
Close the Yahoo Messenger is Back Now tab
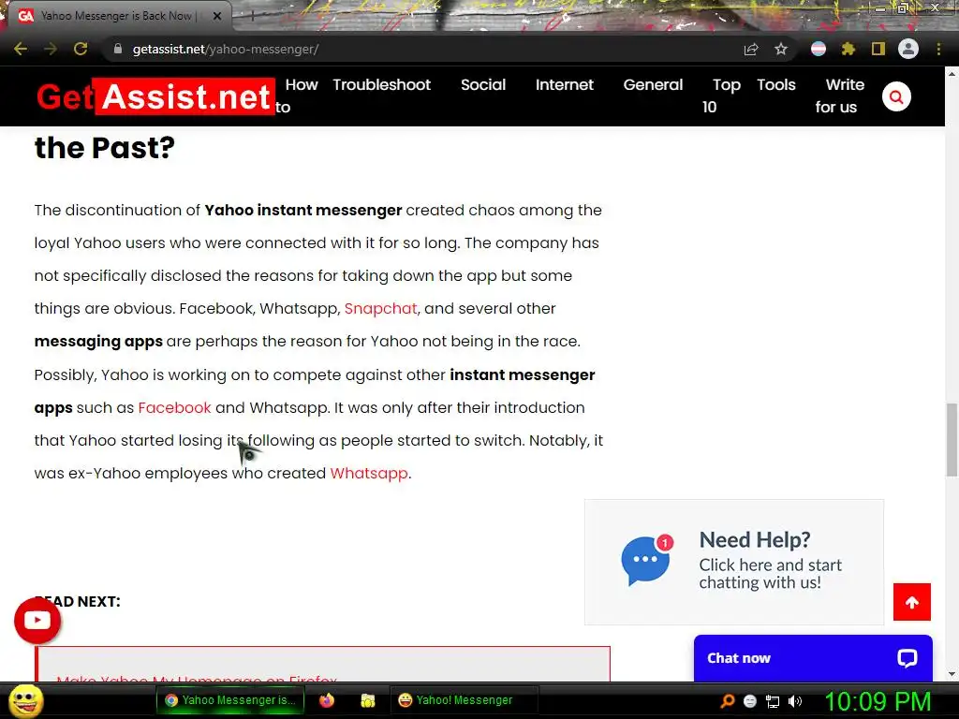(217, 16)
